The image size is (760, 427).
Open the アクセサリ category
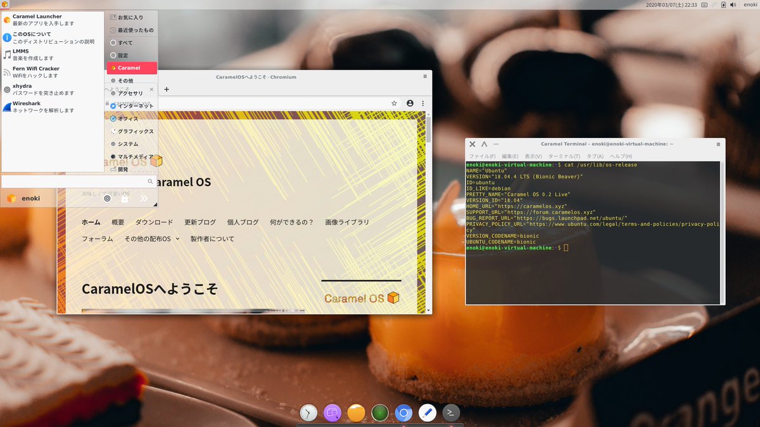[132, 93]
